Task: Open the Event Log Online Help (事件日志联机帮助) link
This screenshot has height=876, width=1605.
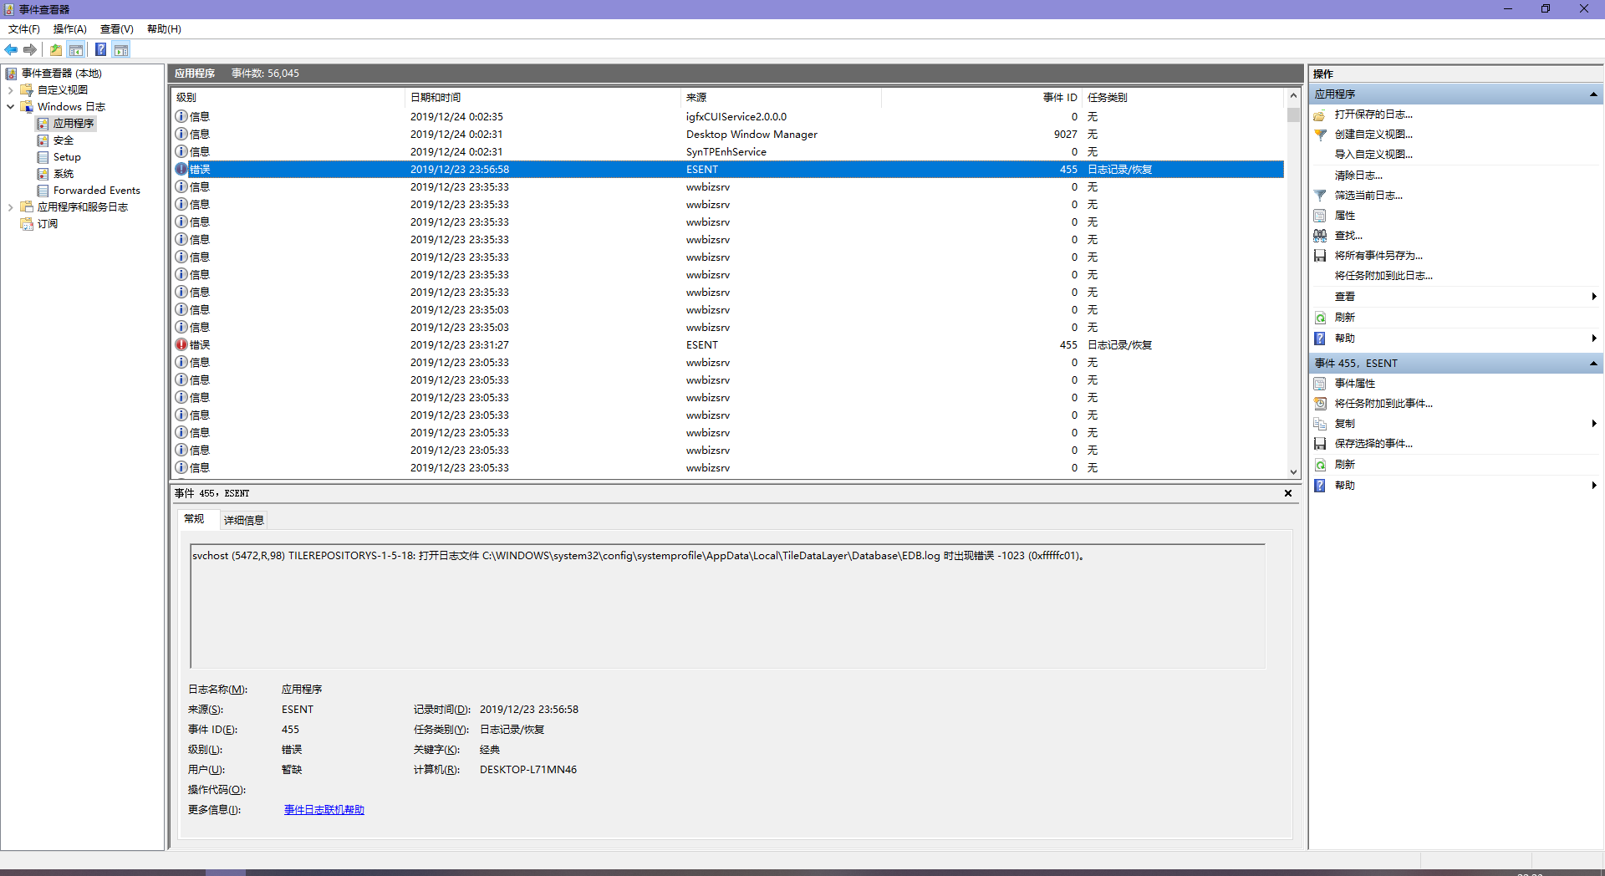Action: click(324, 810)
